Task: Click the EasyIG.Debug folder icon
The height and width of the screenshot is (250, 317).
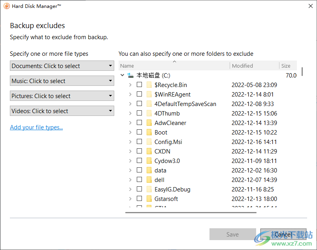Action: coord(149,189)
